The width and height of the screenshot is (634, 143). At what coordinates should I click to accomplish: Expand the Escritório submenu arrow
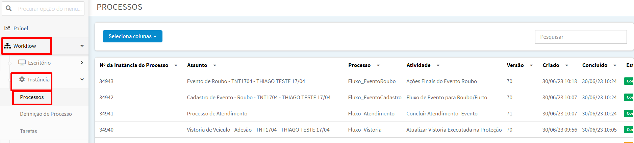82,63
